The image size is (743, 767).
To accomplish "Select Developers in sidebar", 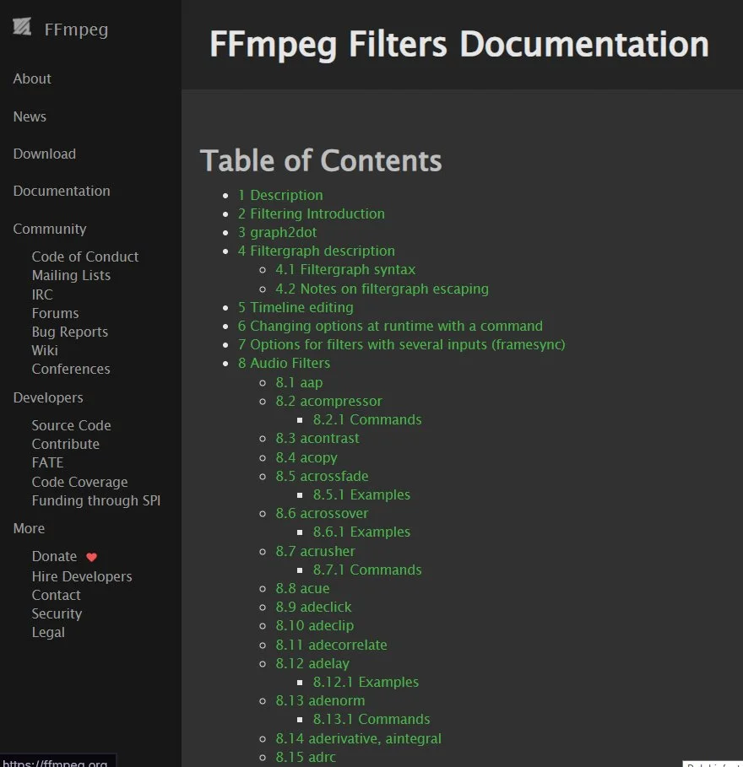I will (48, 397).
